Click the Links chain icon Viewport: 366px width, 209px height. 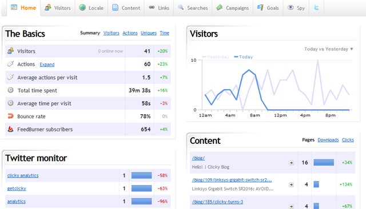point(152,7)
